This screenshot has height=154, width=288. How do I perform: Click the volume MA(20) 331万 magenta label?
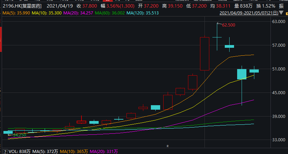click(104, 152)
